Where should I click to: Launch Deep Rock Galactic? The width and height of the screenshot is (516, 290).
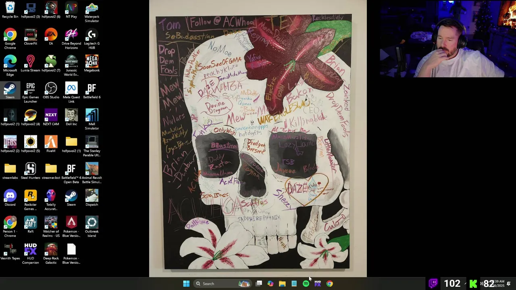(51, 254)
